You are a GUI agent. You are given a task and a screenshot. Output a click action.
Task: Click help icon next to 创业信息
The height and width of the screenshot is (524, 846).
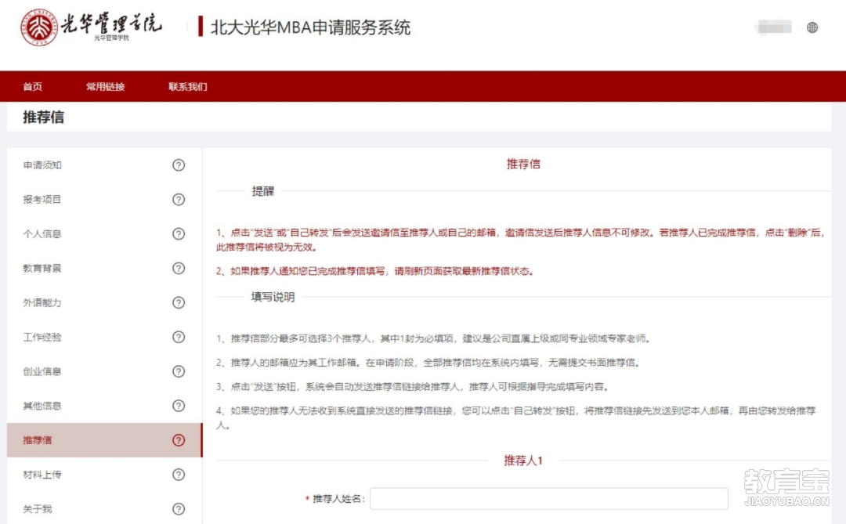[x=179, y=371]
